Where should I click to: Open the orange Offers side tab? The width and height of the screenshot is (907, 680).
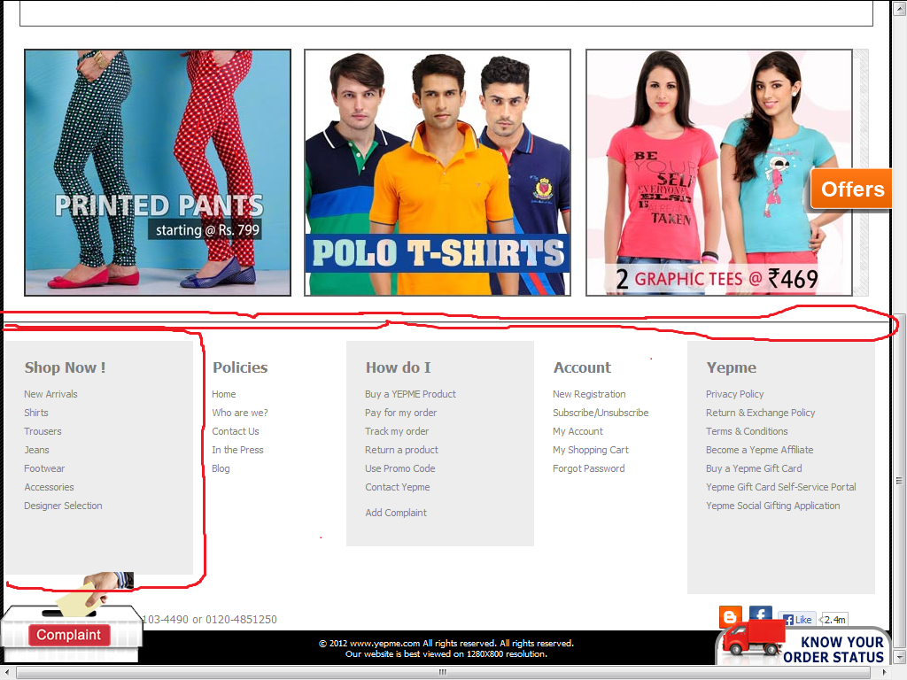click(851, 189)
